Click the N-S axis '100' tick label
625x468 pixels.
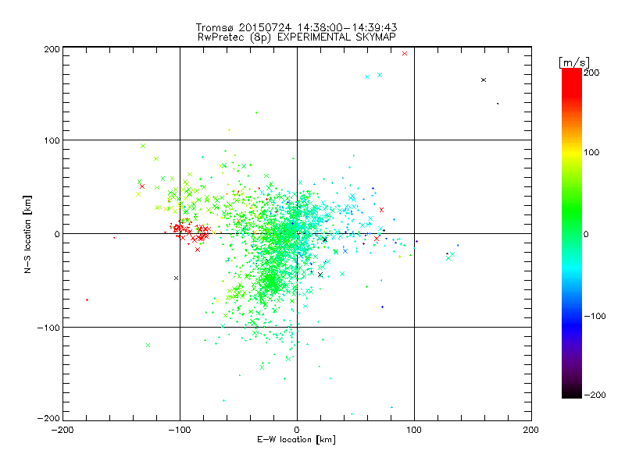point(52,141)
